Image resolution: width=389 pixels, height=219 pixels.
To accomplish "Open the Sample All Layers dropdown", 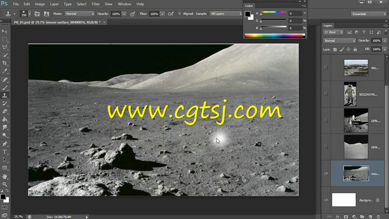I will coord(226,14).
